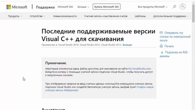Open Отправить эту статью по электронной почте
Viewport: 195px width, 110px height.
175,37
